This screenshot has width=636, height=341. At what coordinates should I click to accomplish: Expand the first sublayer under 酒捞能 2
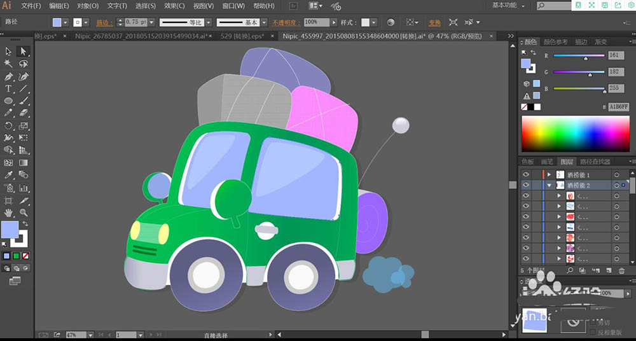(x=559, y=196)
